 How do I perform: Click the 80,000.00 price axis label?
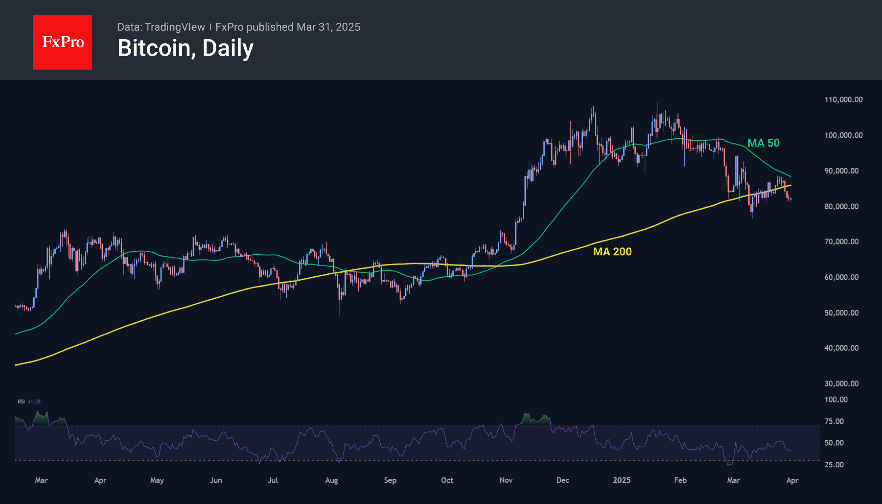click(x=842, y=206)
